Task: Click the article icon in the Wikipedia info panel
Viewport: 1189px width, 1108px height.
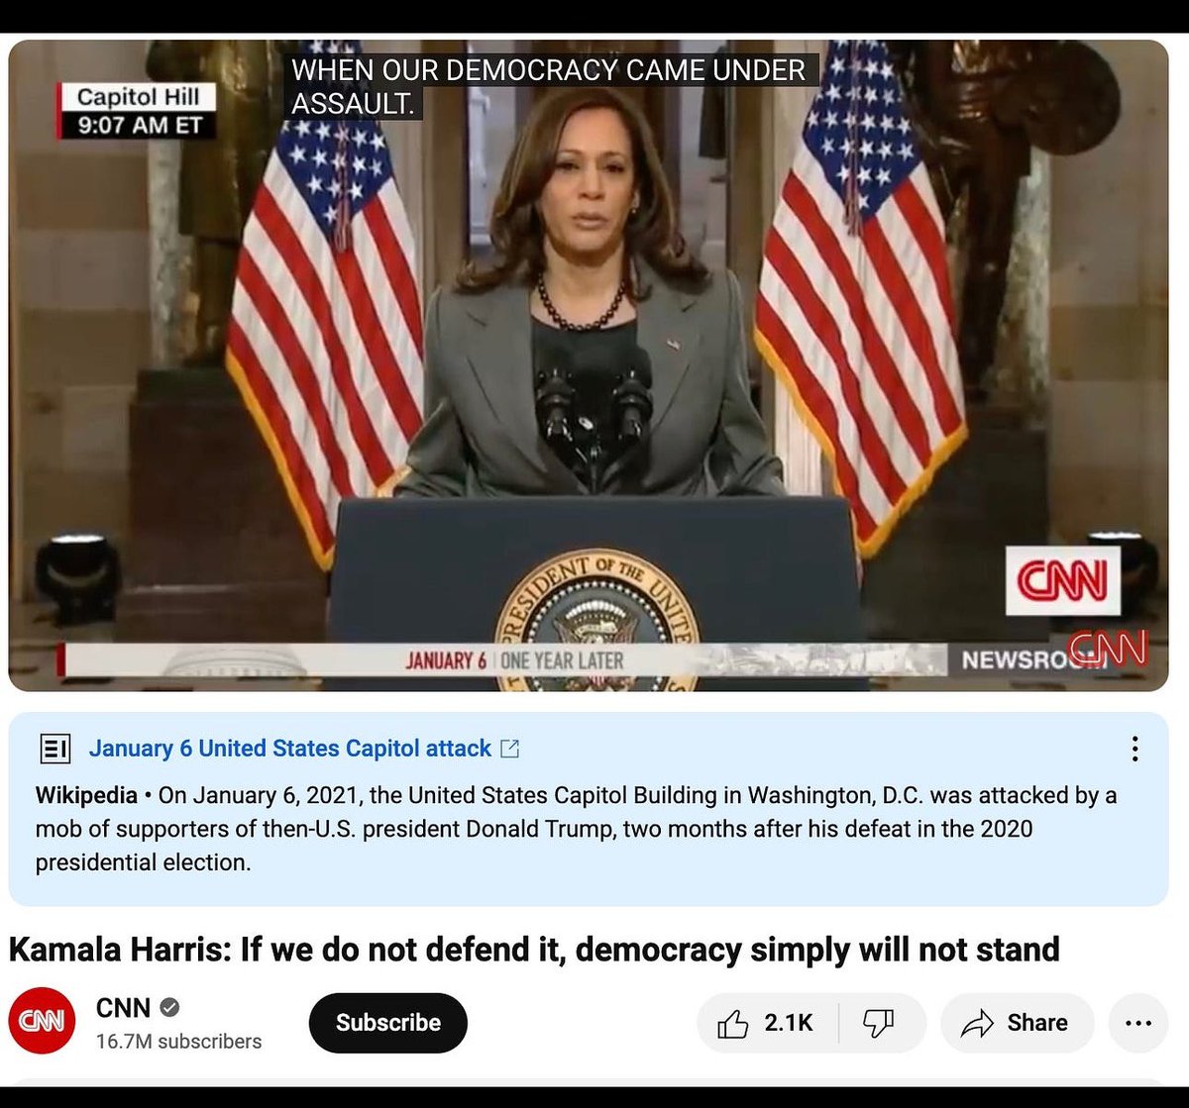Action: click(x=54, y=749)
